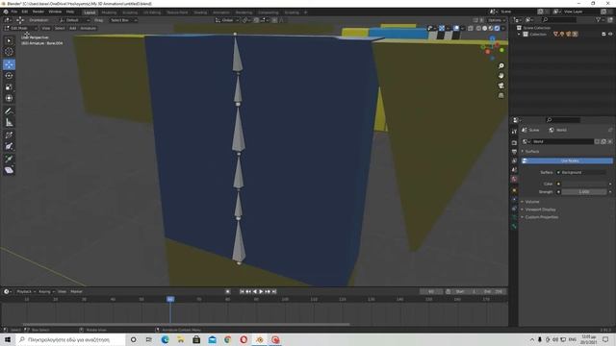Screen dimensions: 616x346
Task: Click the Use Nodes button
Action: pos(567,161)
